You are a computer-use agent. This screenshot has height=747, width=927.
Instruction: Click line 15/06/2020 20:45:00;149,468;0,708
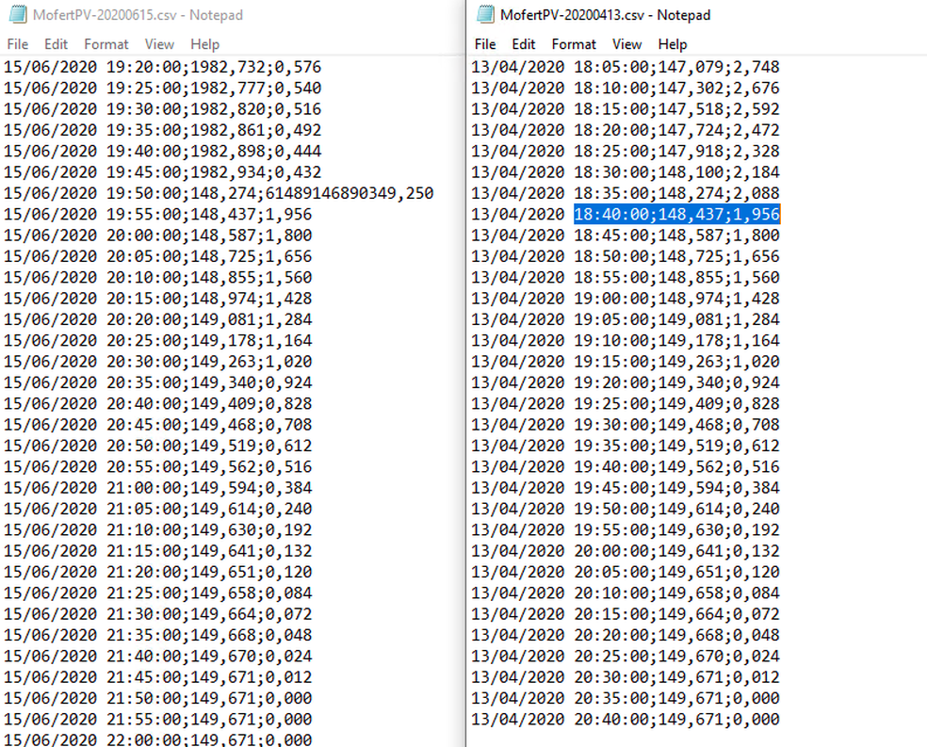(x=158, y=424)
